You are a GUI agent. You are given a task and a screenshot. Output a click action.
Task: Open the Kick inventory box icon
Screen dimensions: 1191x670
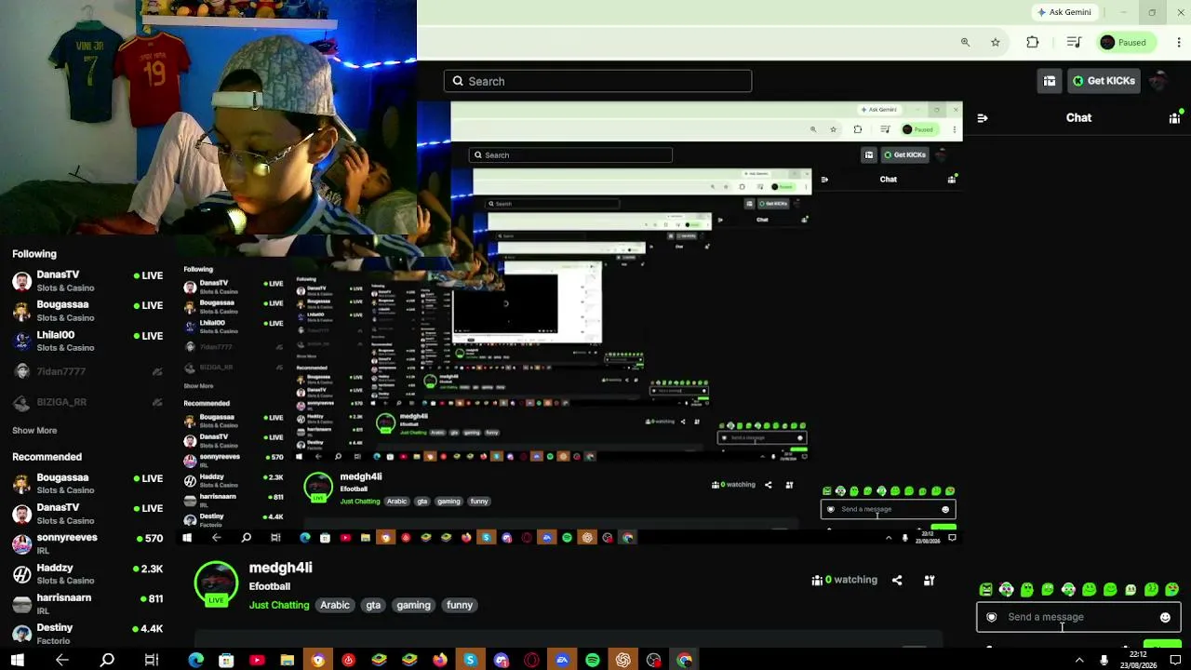coord(1050,81)
